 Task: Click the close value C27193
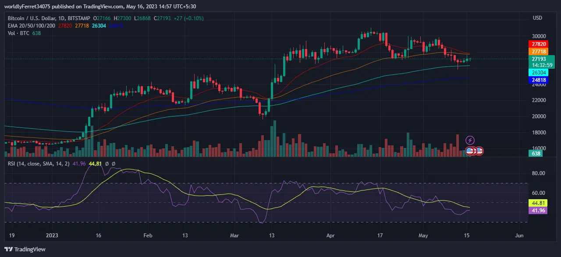[x=163, y=18]
